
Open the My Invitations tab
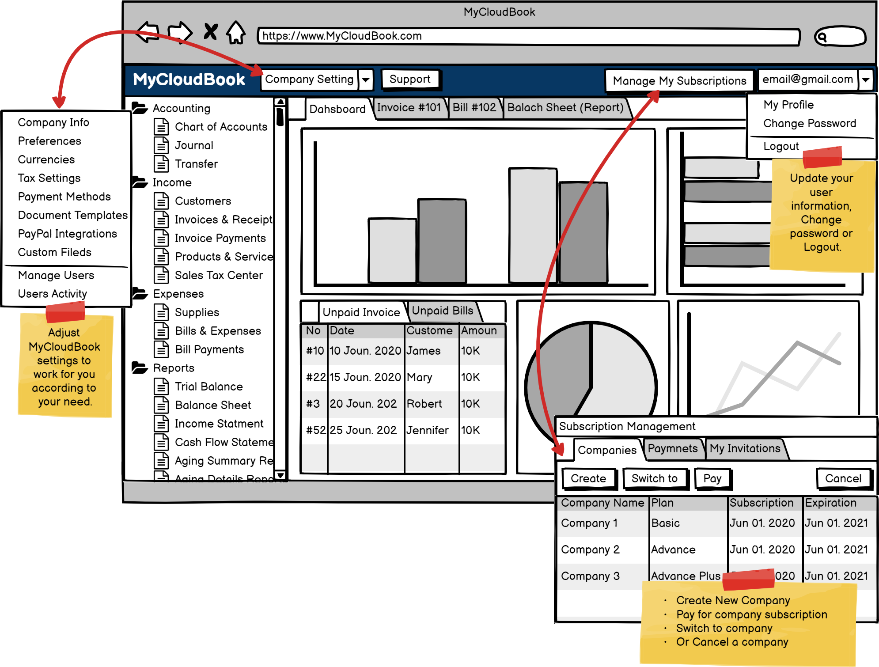click(x=745, y=448)
